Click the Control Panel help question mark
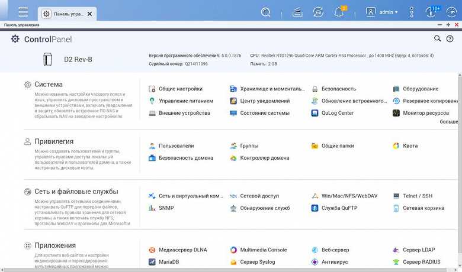Screen dimensions: 462x272 point(450,39)
